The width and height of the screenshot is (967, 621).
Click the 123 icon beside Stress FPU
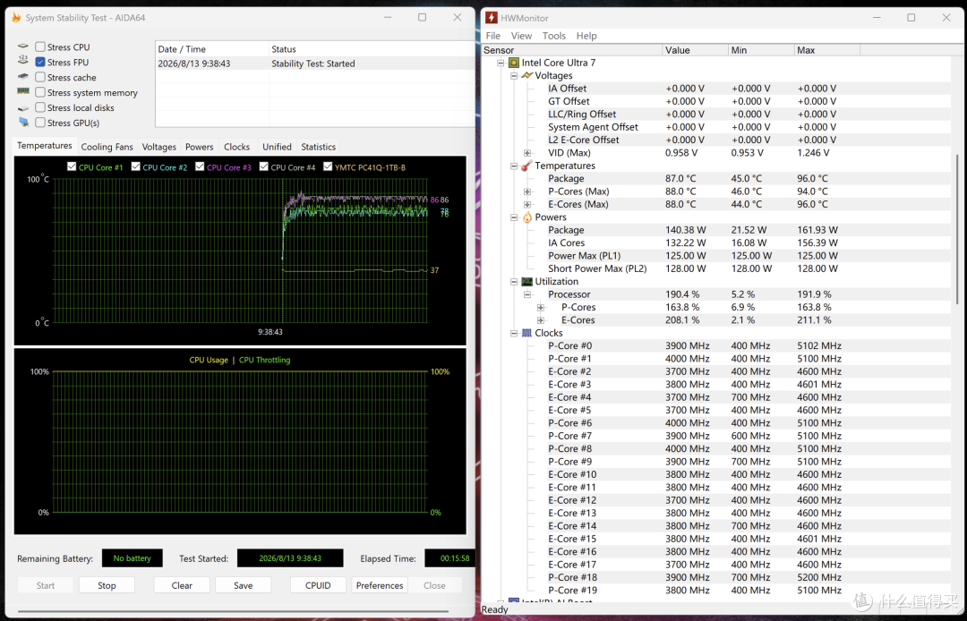tap(22, 60)
